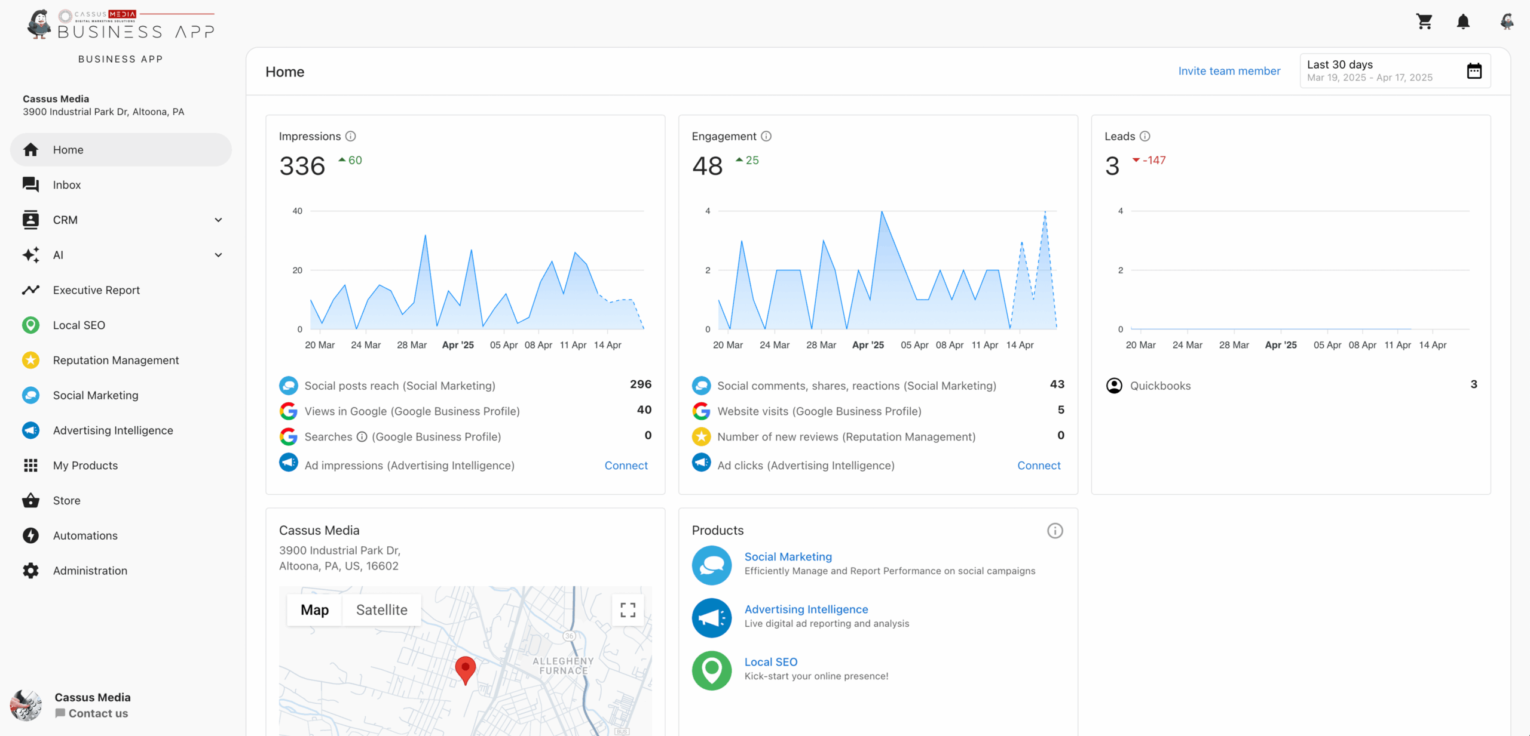This screenshot has width=1530, height=736.
Task: Click the Views in Google icon
Action: click(x=289, y=411)
